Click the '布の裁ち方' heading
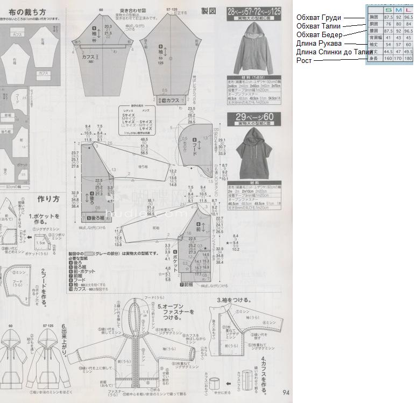The width and height of the screenshot is (417, 403). click(x=27, y=12)
